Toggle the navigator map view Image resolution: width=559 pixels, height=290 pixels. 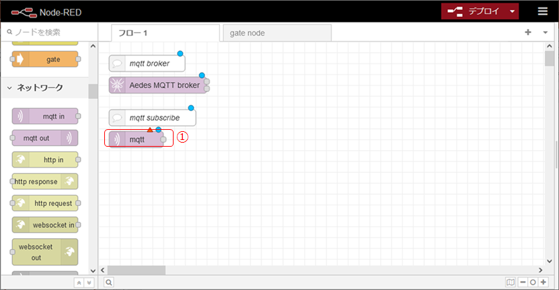tap(510, 283)
